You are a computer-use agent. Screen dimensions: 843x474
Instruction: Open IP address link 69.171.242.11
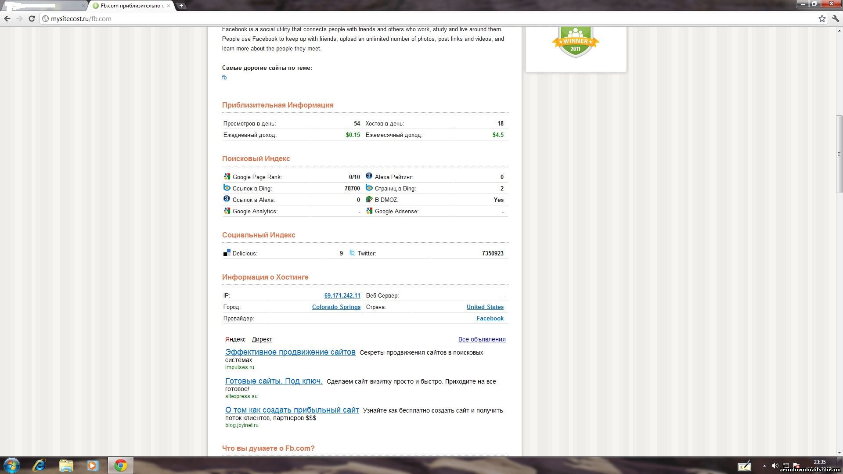[342, 296]
